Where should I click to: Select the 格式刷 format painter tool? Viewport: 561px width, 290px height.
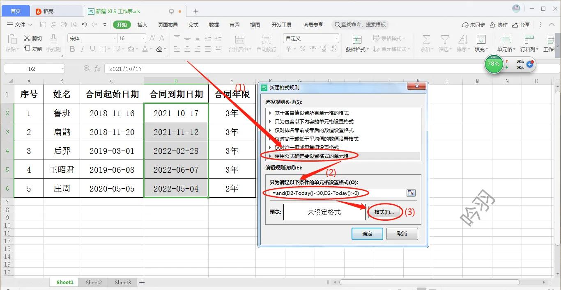click(x=53, y=39)
